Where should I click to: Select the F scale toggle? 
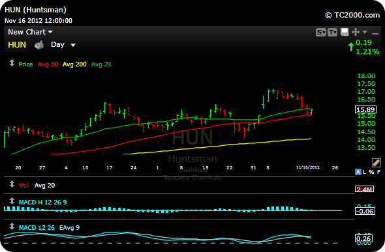pos(378,172)
